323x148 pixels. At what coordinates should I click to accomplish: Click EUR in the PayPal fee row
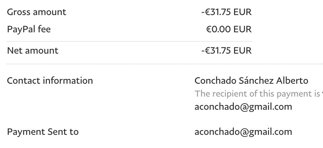coord(243,29)
